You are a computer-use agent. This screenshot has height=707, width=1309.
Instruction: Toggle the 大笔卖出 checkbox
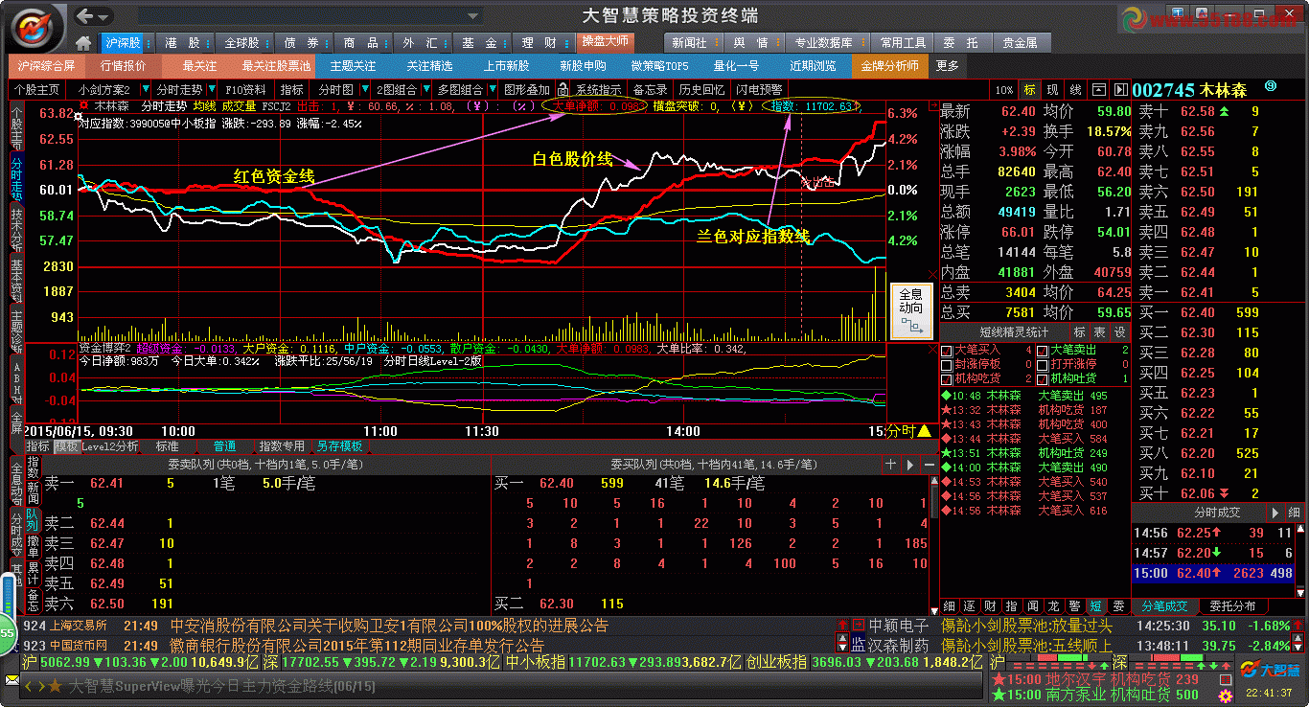pyautogui.click(x=1044, y=351)
